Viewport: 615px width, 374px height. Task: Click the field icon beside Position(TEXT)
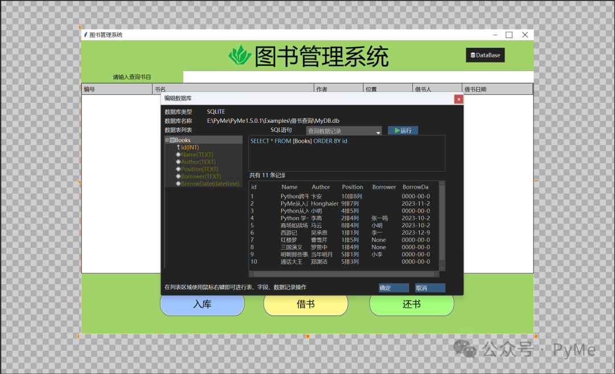178,169
